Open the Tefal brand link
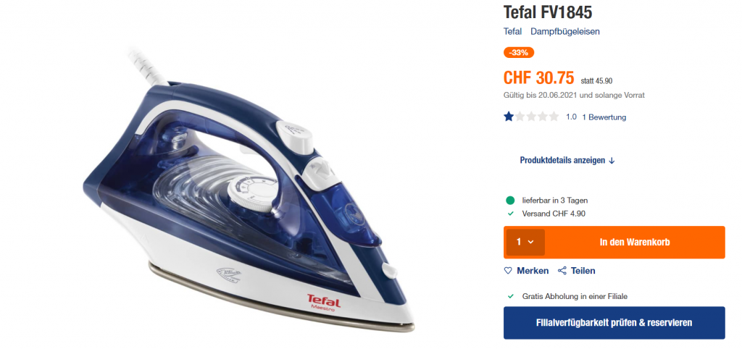742x349 pixels. [x=512, y=32]
